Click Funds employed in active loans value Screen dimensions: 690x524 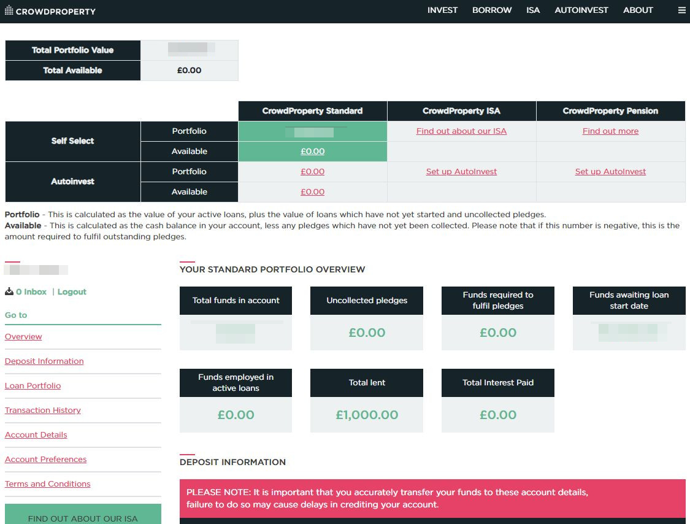click(x=236, y=415)
